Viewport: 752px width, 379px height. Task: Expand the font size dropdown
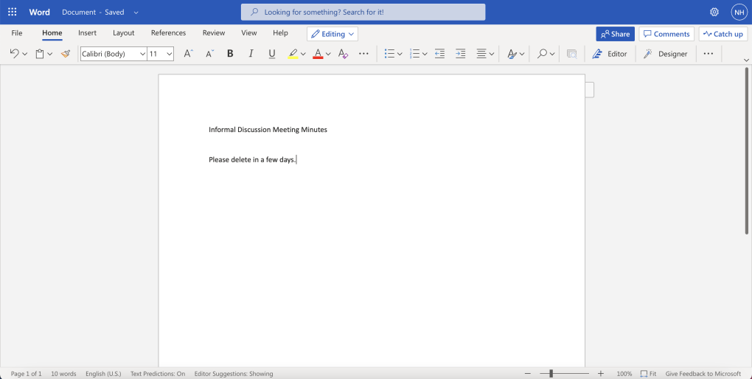(170, 54)
